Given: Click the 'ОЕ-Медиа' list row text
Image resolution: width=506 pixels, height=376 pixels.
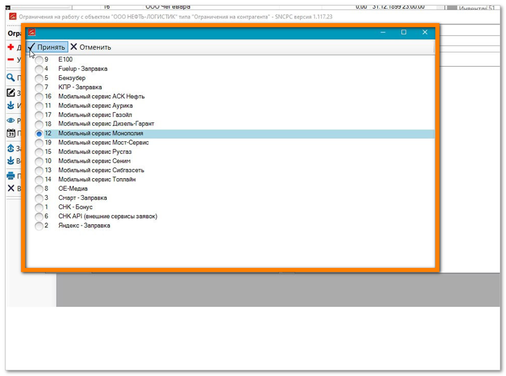Looking at the screenshot, I should click(73, 189).
